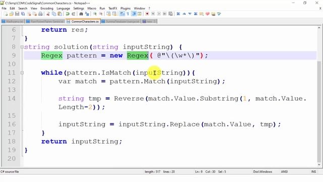Start macro recording with red dot icon
Viewport: 323px width, 182px height.
pos(147,14)
